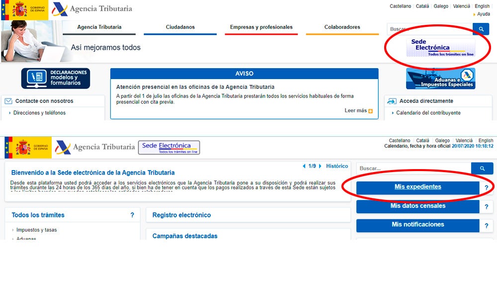497x282 pixels.
Task: Click the Mis expedientes button
Action: point(418,188)
